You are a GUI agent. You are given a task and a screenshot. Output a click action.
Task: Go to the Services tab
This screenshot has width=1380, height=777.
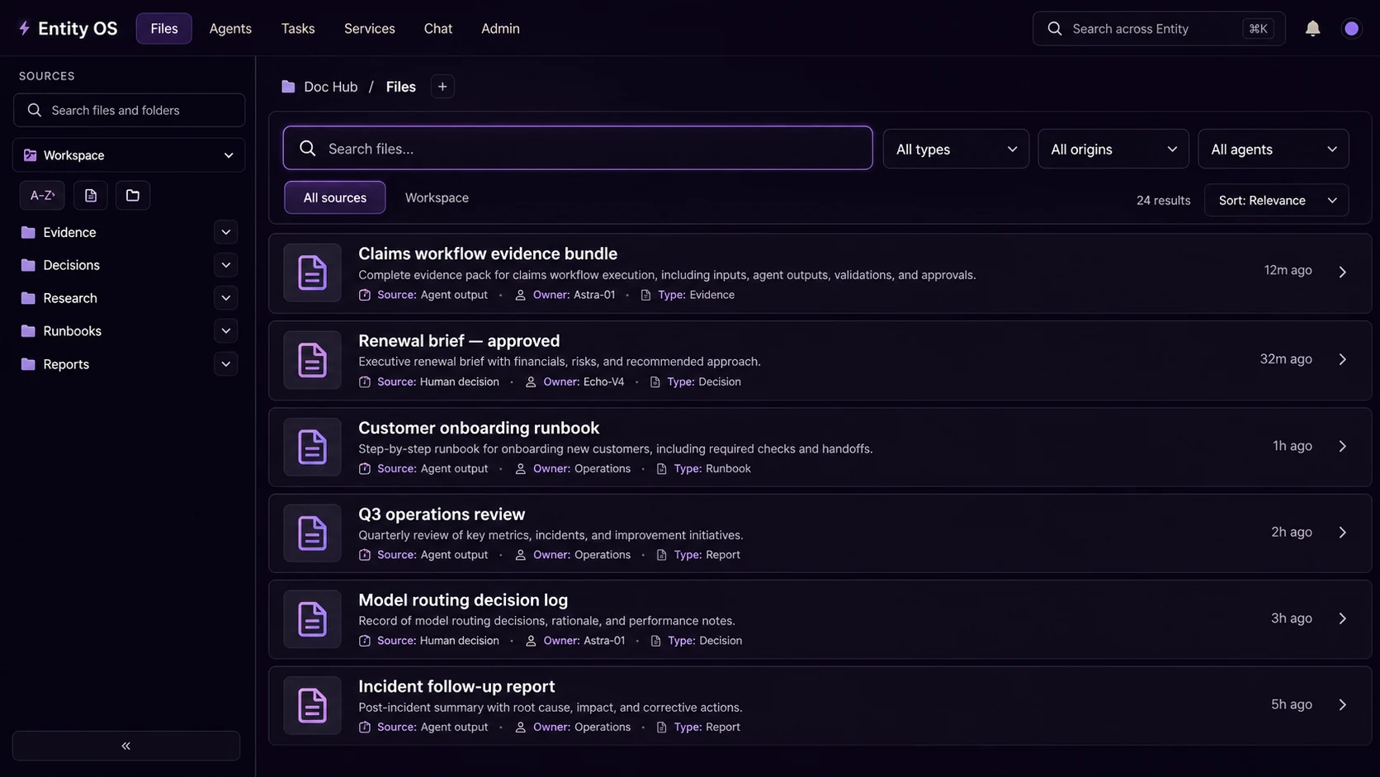click(370, 28)
